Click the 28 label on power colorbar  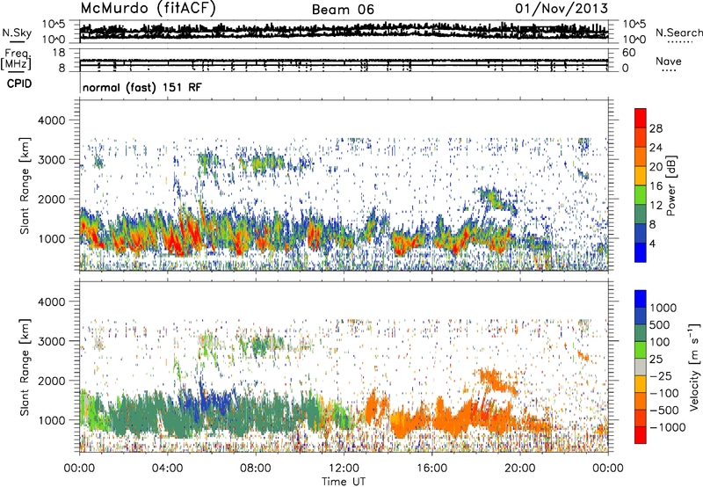coord(656,128)
